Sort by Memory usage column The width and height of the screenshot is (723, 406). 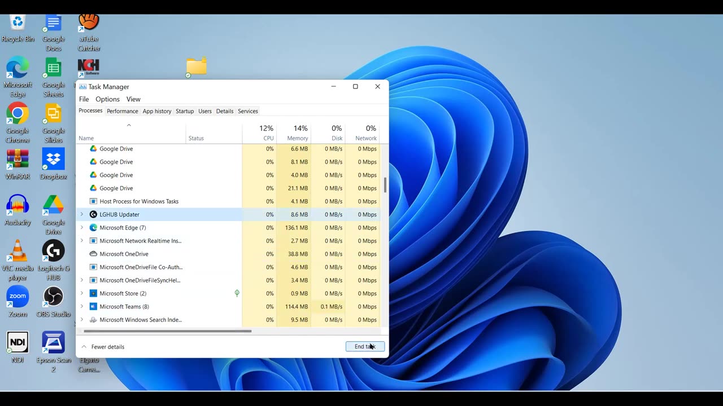click(294, 133)
